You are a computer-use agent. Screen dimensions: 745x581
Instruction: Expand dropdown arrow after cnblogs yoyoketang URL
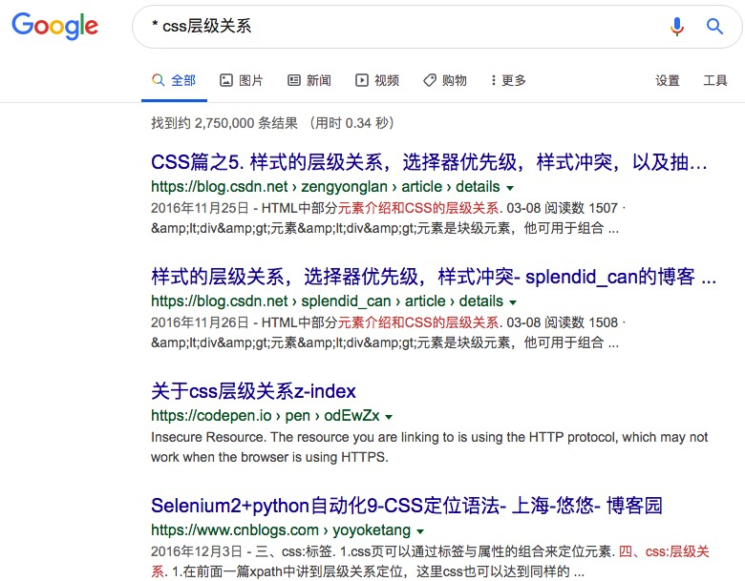420,531
